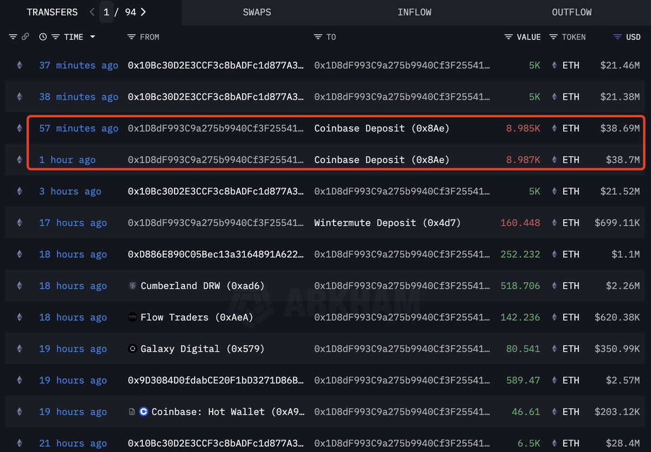Open the FROM column filter
This screenshot has width=651, height=452.
point(131,37)
